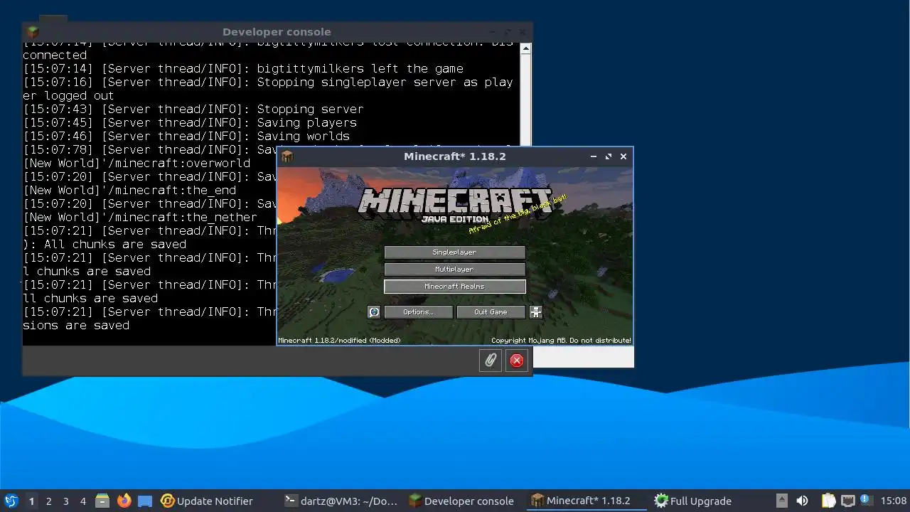The image size is (910, 512).
Task: Click the 'Stopping server' log line
Action: pyautogui.click(x=193, y=110)
